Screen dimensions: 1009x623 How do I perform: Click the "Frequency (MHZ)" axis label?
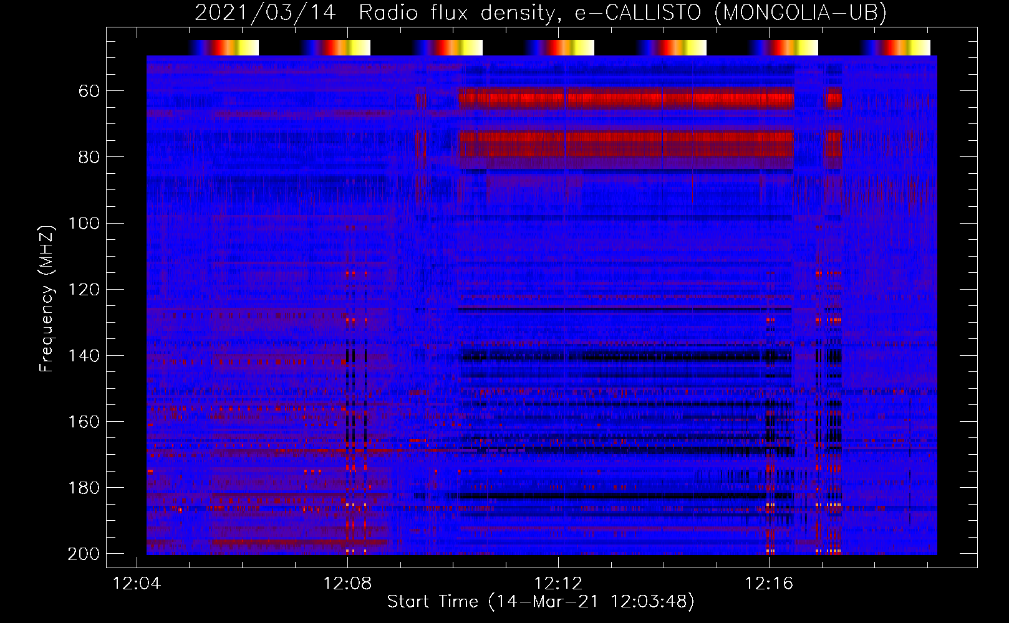pos(47,298)
